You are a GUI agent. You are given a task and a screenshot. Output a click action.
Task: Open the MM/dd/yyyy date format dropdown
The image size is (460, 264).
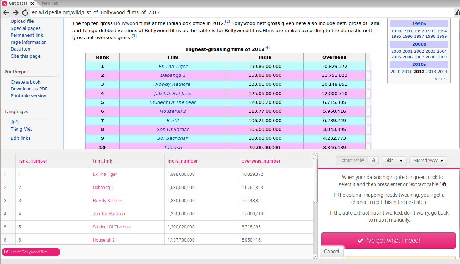coord(428,160)
